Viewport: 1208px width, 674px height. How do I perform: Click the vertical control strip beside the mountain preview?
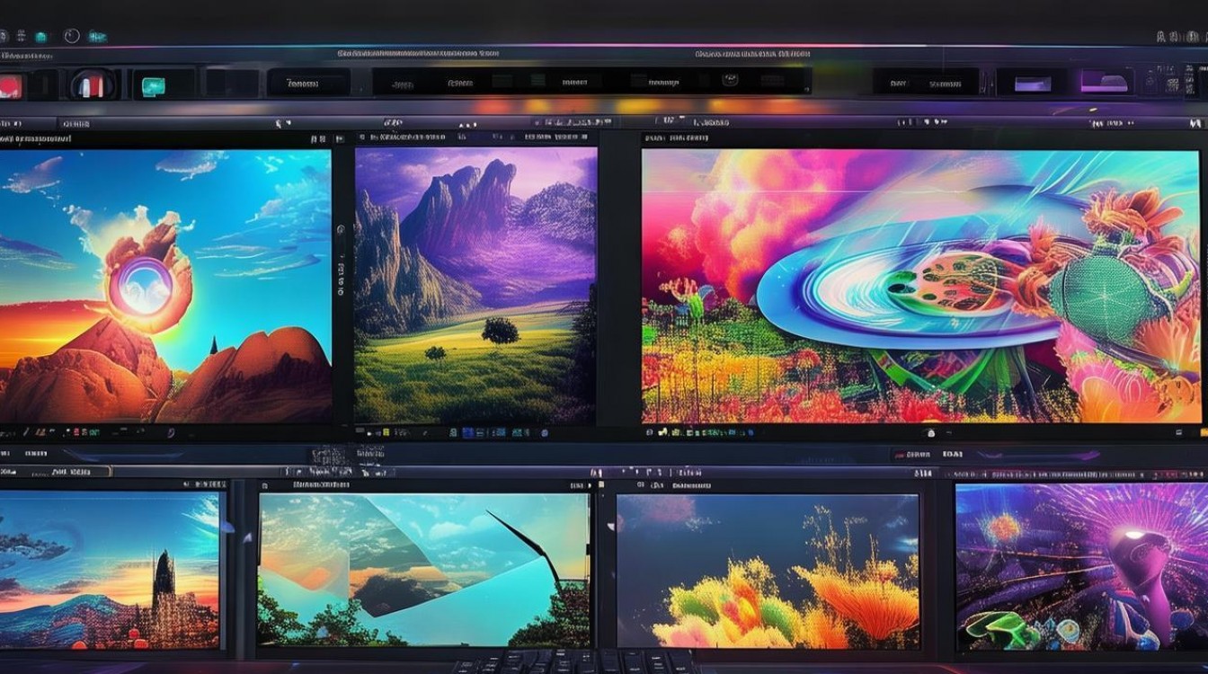click(x=341, y=270)
